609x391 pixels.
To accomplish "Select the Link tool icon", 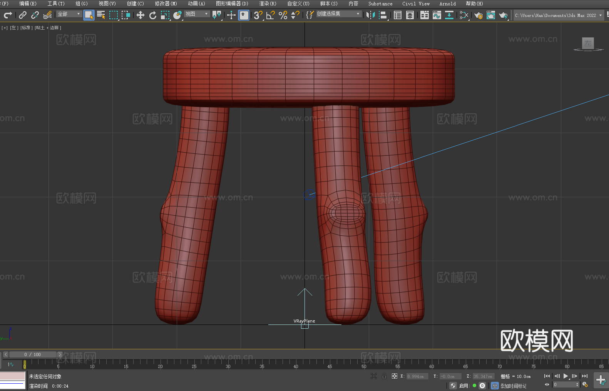I will [23, 15].
